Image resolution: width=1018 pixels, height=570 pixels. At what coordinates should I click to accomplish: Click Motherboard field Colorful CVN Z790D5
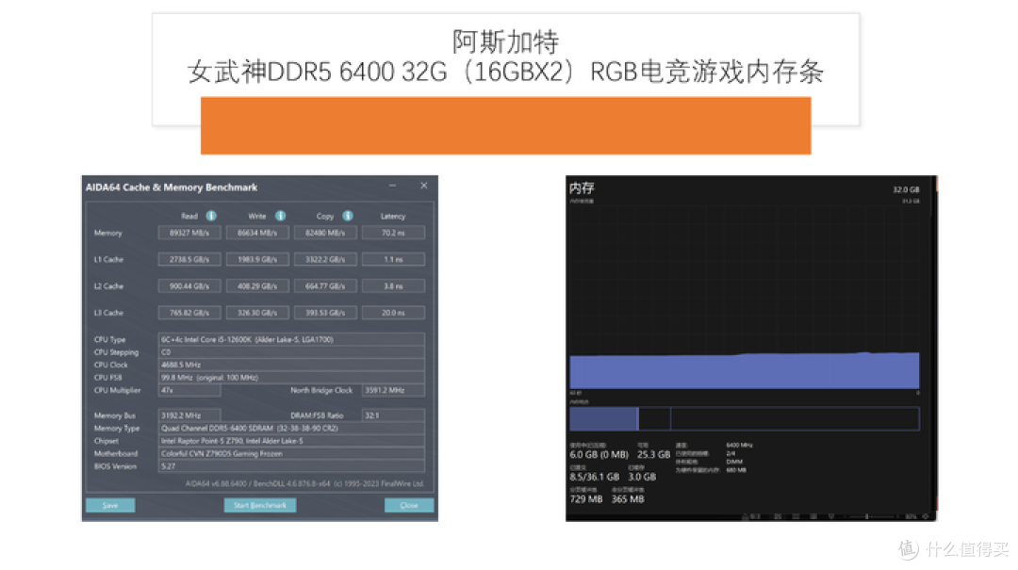(x=291, y=454)
